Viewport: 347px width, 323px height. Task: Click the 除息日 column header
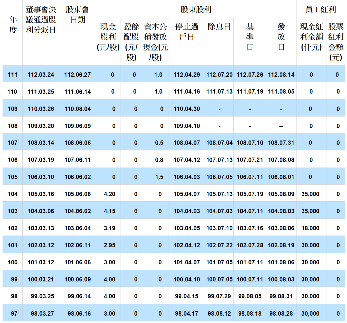pyautogui.click(x=219, y=27)
